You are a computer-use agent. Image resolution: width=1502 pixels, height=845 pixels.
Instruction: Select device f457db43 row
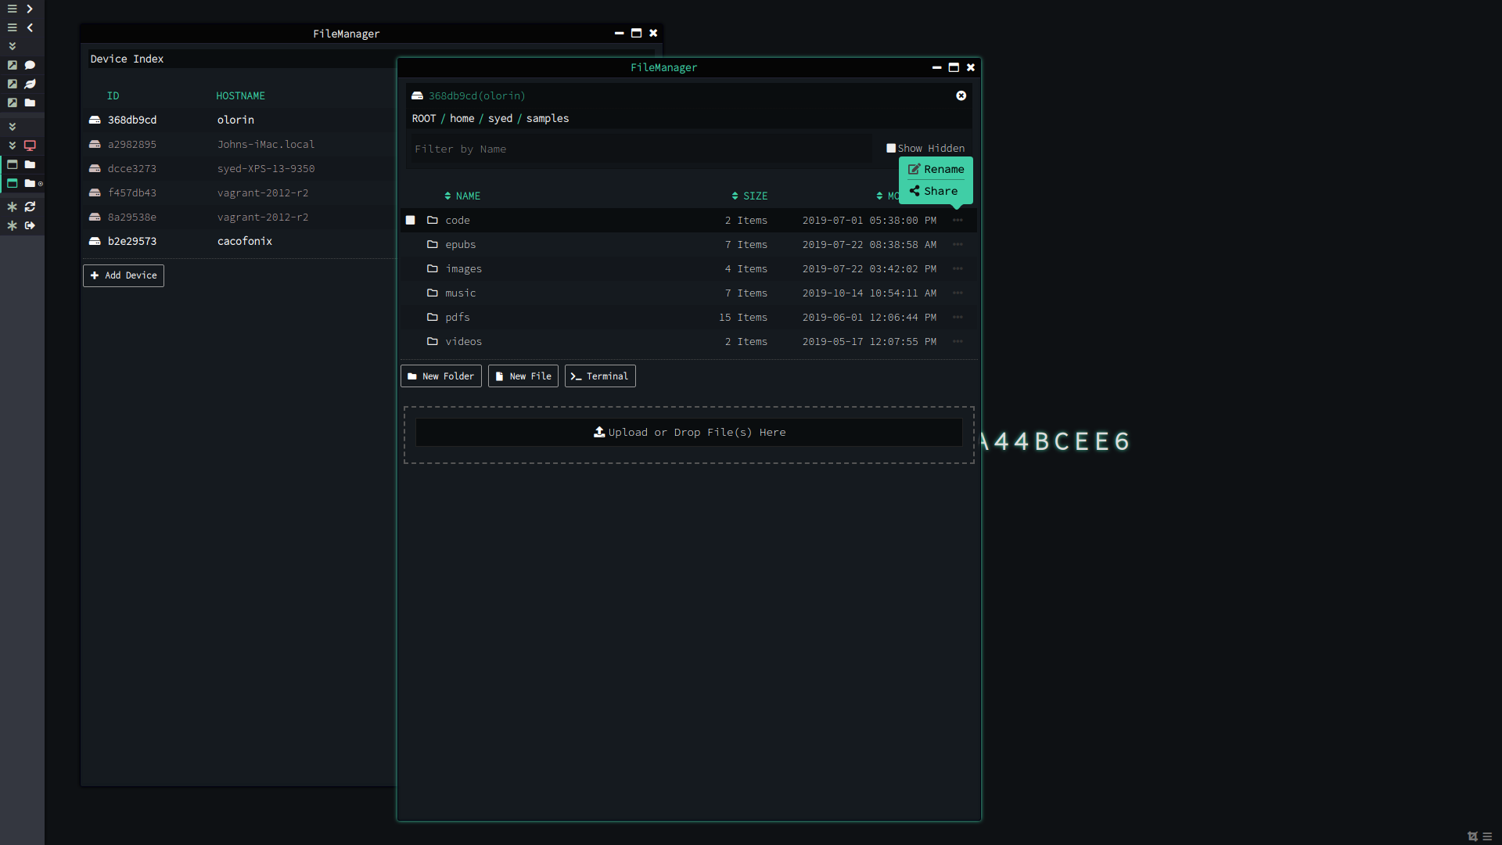[x=239, y=192]
